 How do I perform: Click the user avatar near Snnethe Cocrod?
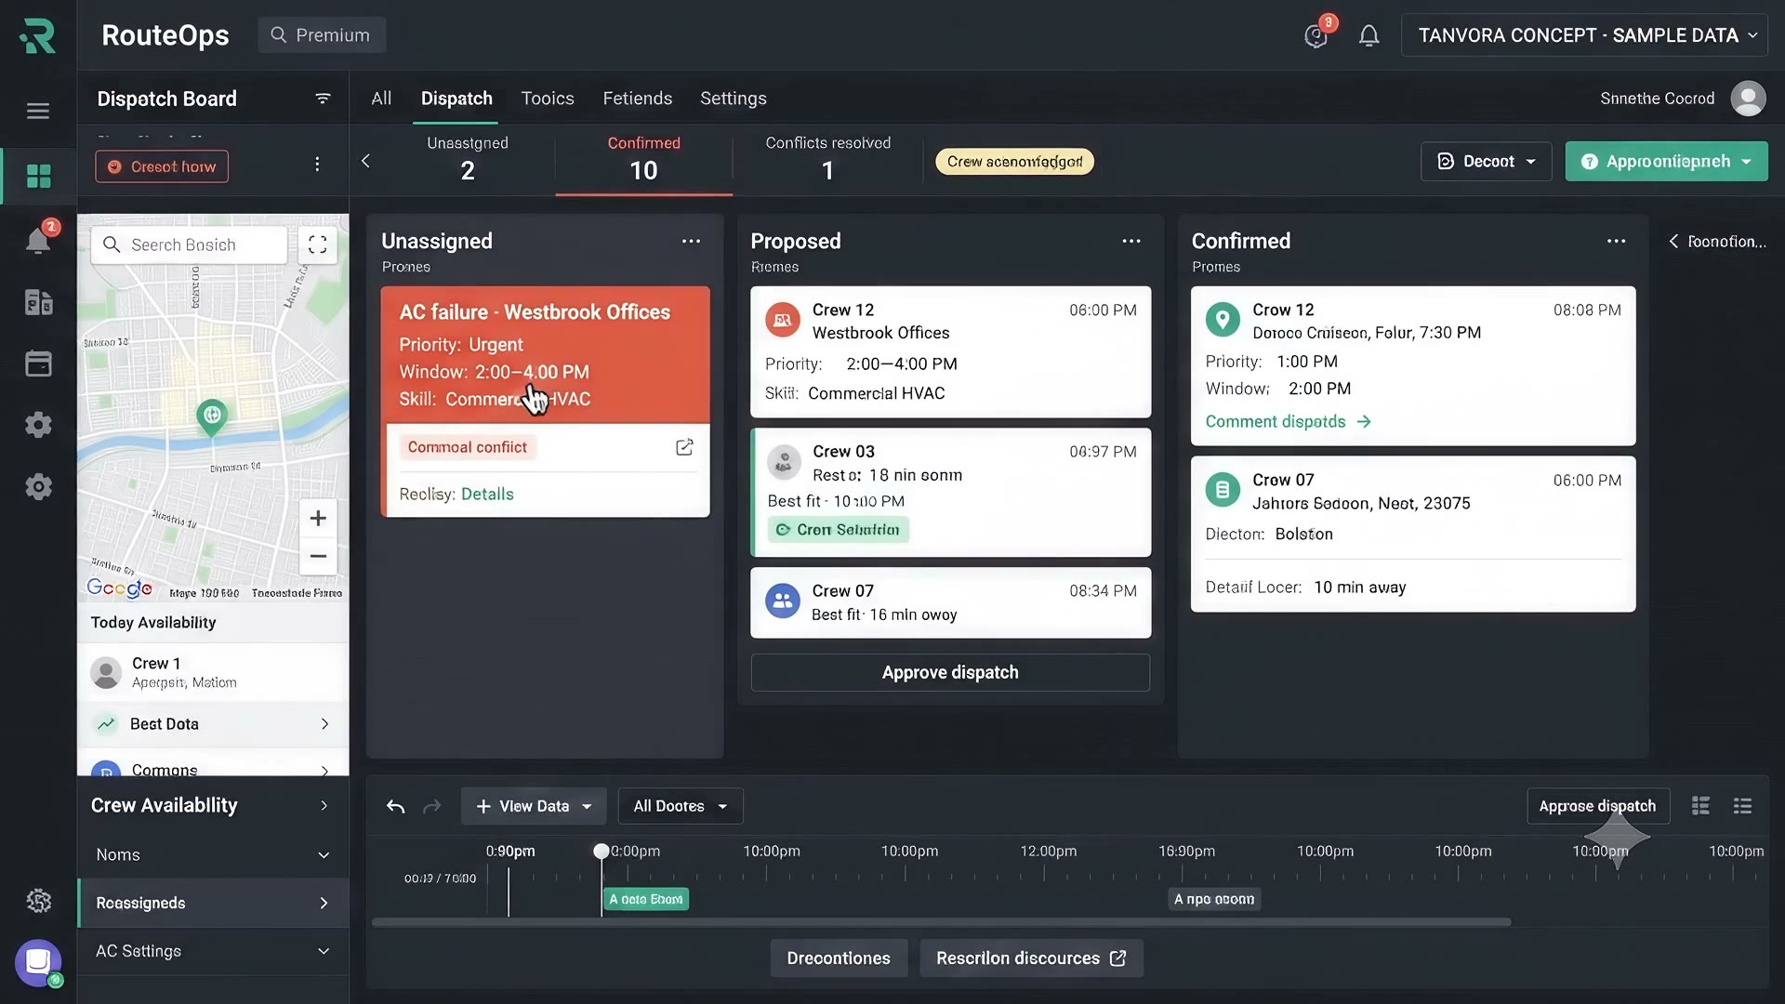coord(1748,99)
